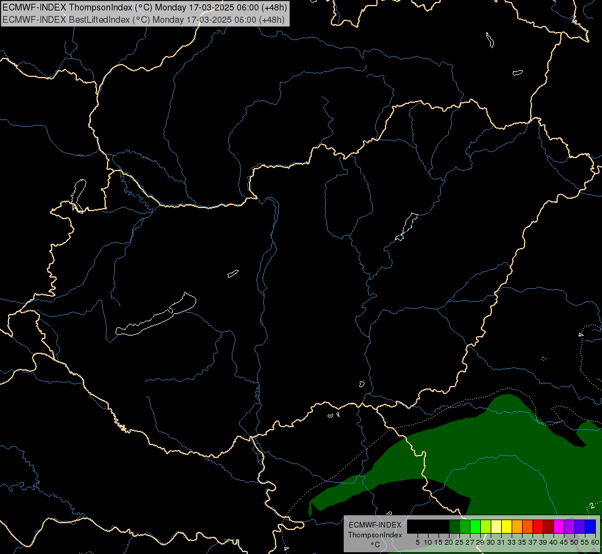Click the red 37-39 legend swatch

(538, 526)
